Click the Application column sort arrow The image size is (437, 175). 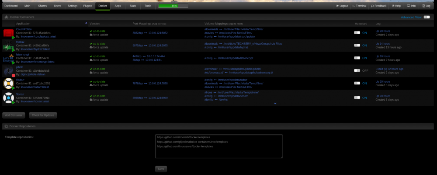point(86,23)
